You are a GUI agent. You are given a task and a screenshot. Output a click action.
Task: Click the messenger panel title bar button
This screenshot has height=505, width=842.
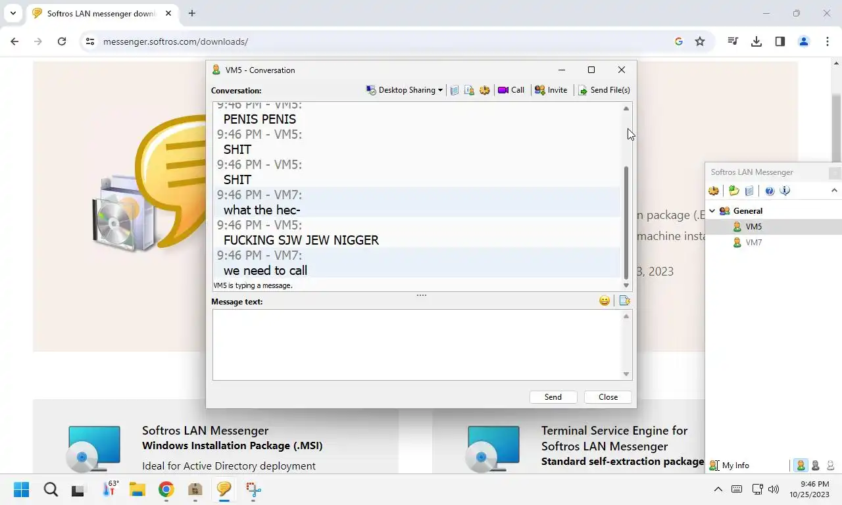click(835, 173)
